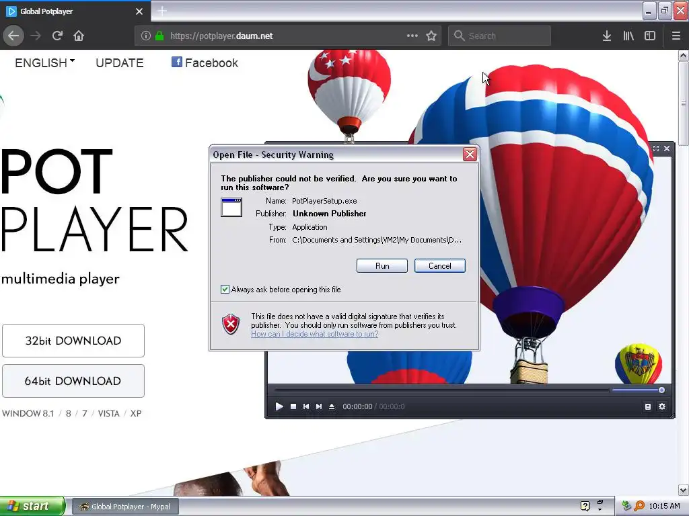
Task: Click the help icon in system tray
Action: (585, 506)
